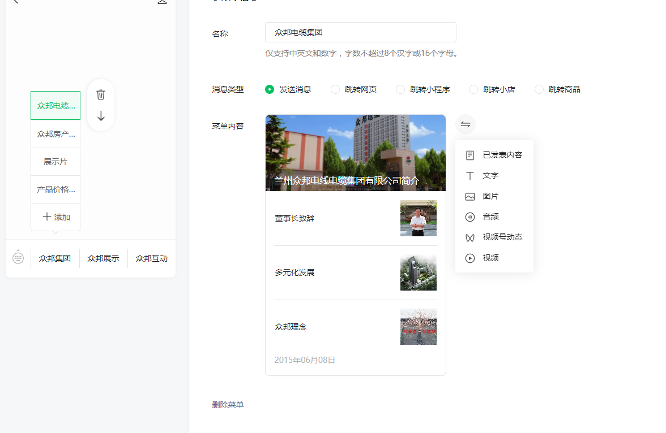
Task: Choose 图片 from content type menu
Action: pyautogui.click(x=494, y=196)
